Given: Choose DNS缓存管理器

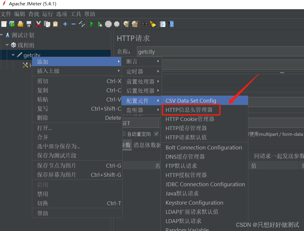Looking at the screenshot, I should pos(204,157).
